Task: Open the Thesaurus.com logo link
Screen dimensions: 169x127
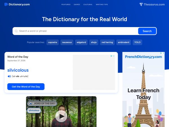Action: pyautogui.click(x=152, y=5)
